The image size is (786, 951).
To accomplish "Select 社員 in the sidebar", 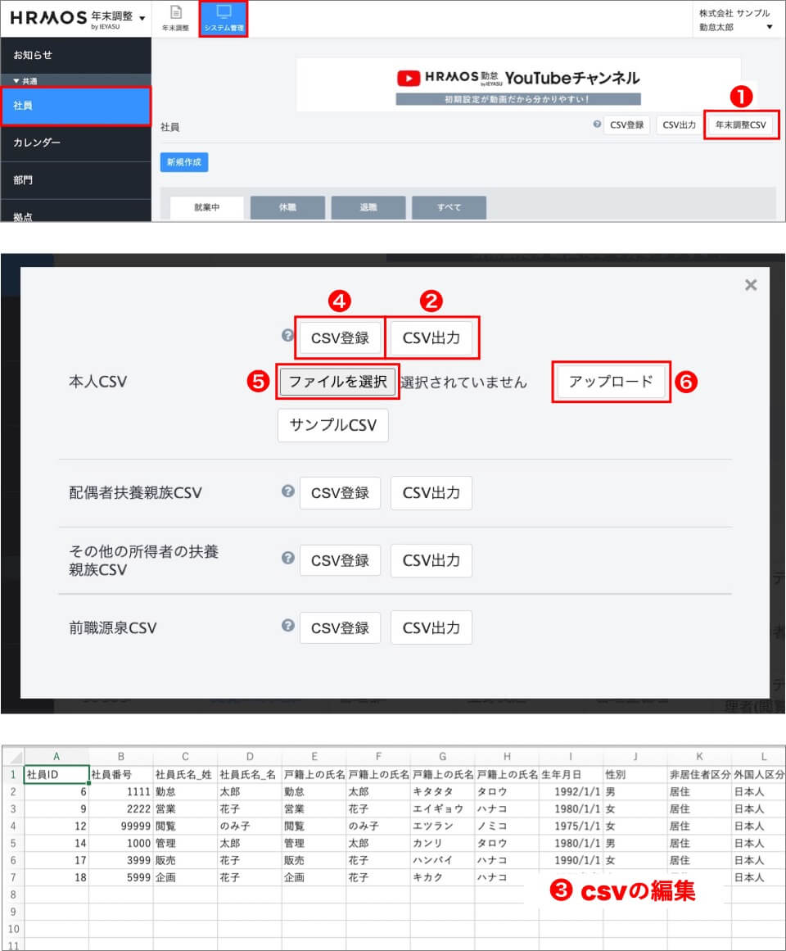I will click(x=75, y=106).
